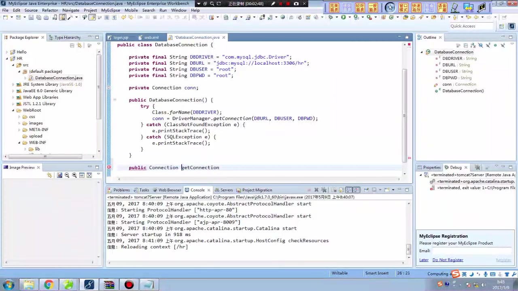Open the MyEclipse menu
This screenshot has width=518, height=291.
110,10
